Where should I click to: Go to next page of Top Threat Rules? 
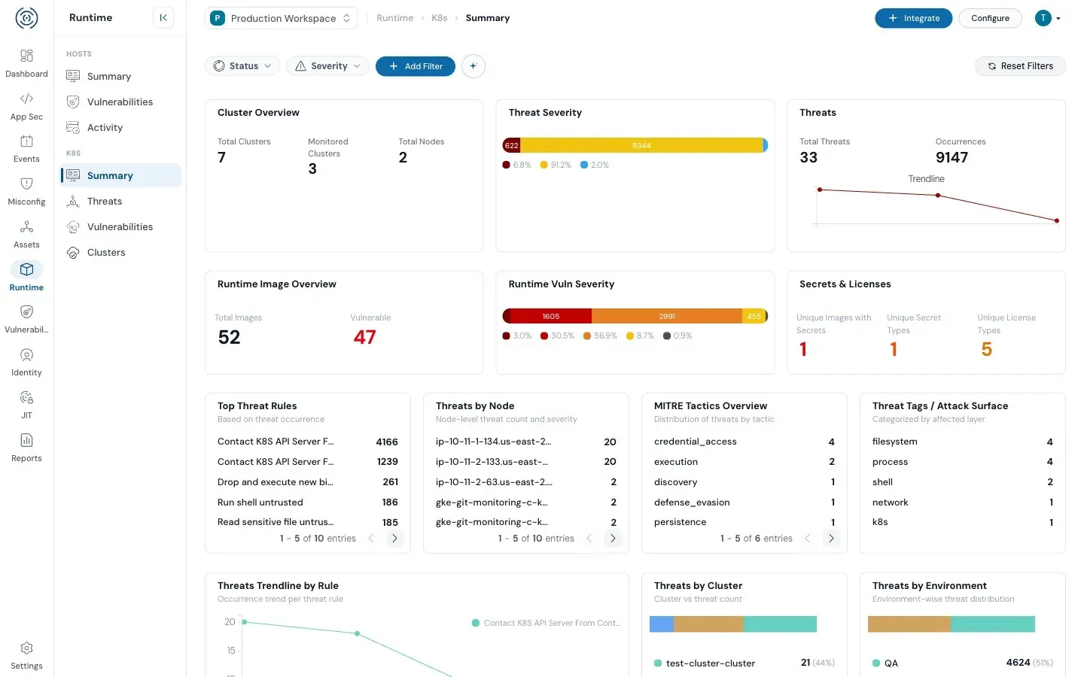click(x=394, y=539)
